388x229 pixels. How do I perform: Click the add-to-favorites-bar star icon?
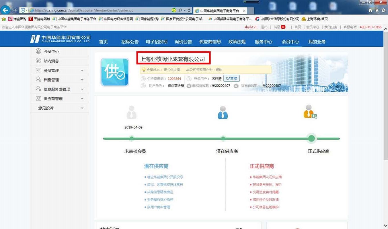click(4, 19)
